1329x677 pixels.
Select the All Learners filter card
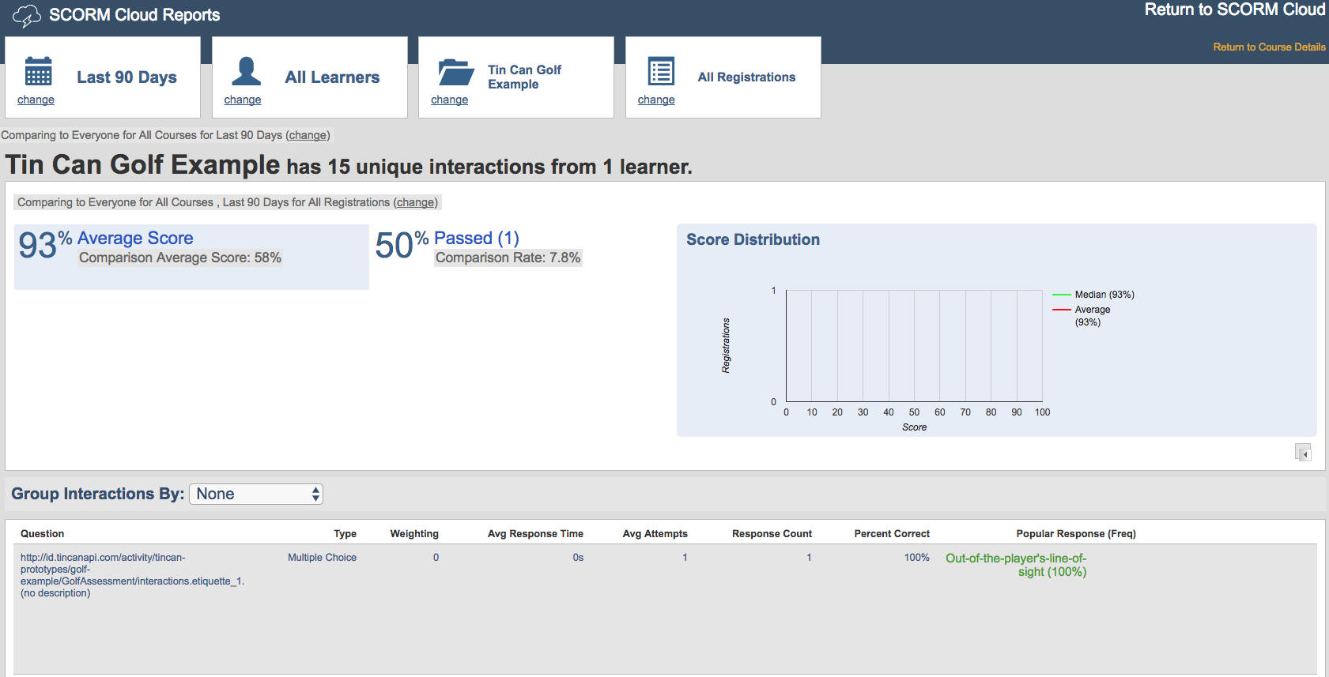tap(310, 77)
